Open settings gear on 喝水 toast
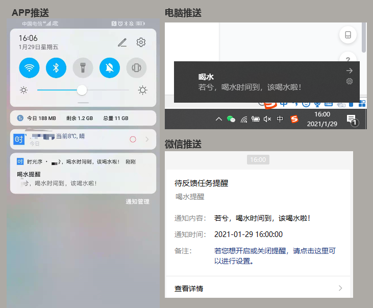Image resolution: width=373 pixels, height=308 pixels. [349, 81]
